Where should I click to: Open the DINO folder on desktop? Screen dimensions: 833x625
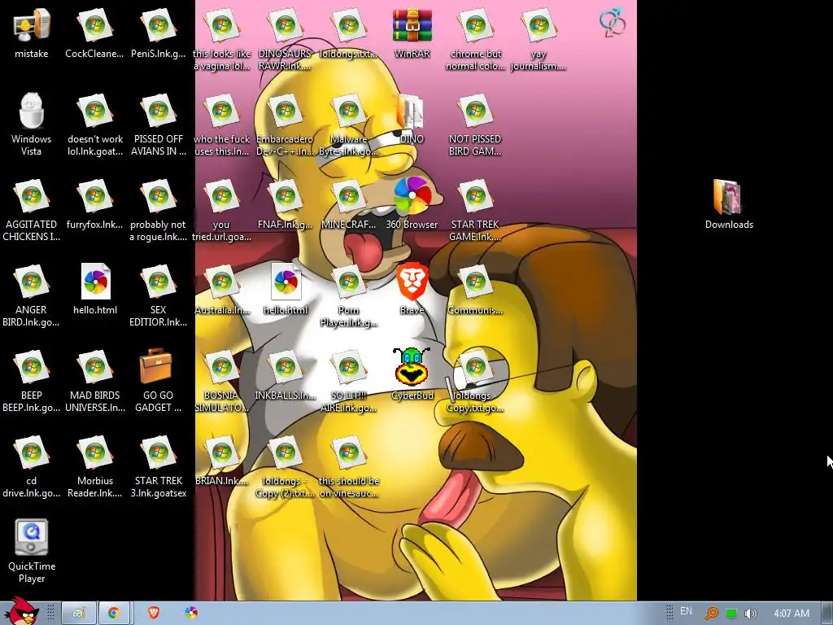coord(412,119)
